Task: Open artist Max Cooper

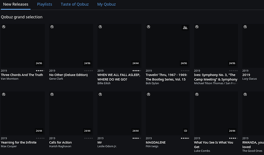Action: [x=9, y=146]
